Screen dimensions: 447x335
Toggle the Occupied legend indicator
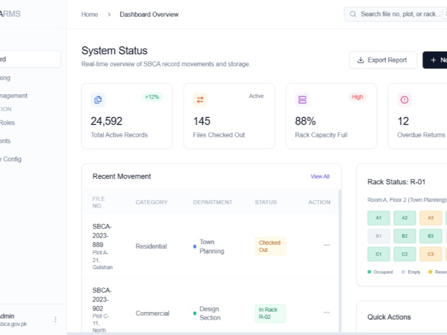368,272
